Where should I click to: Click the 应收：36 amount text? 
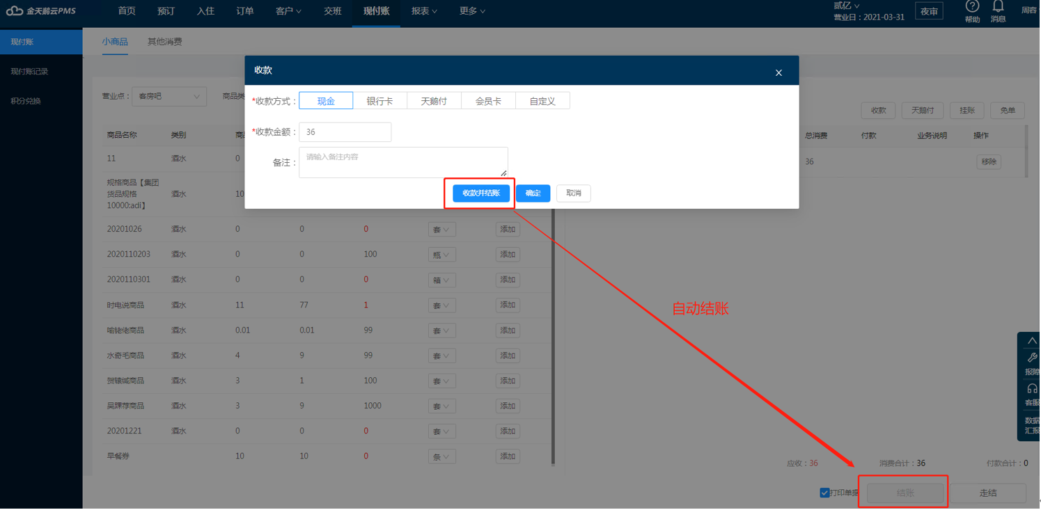click(802, 463)
